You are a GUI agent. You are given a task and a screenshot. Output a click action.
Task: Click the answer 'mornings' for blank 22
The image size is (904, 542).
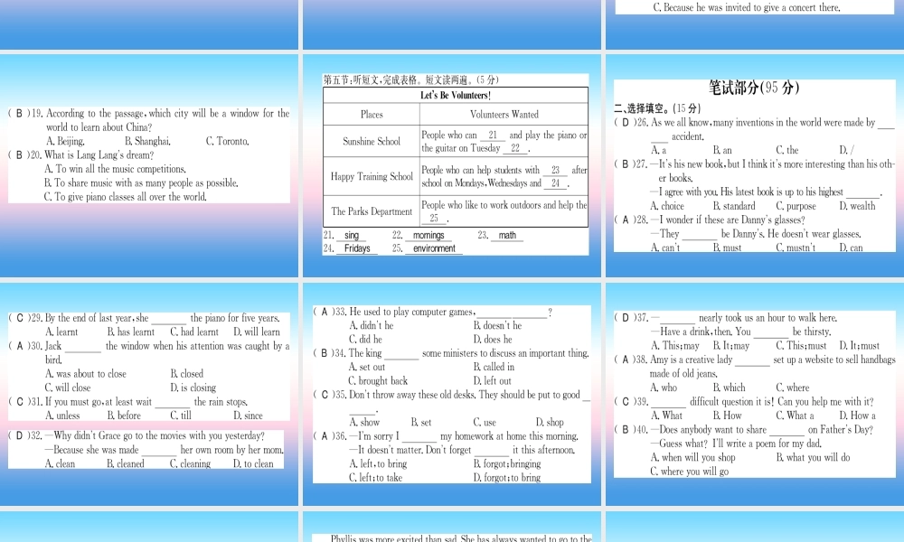click(x=428, y=235)
